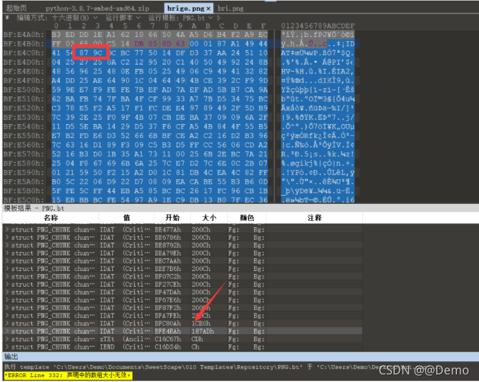Click the hex address BF:E5B0h
The image size is (479, 382).
pyautogui.click(x=23, y=191)
